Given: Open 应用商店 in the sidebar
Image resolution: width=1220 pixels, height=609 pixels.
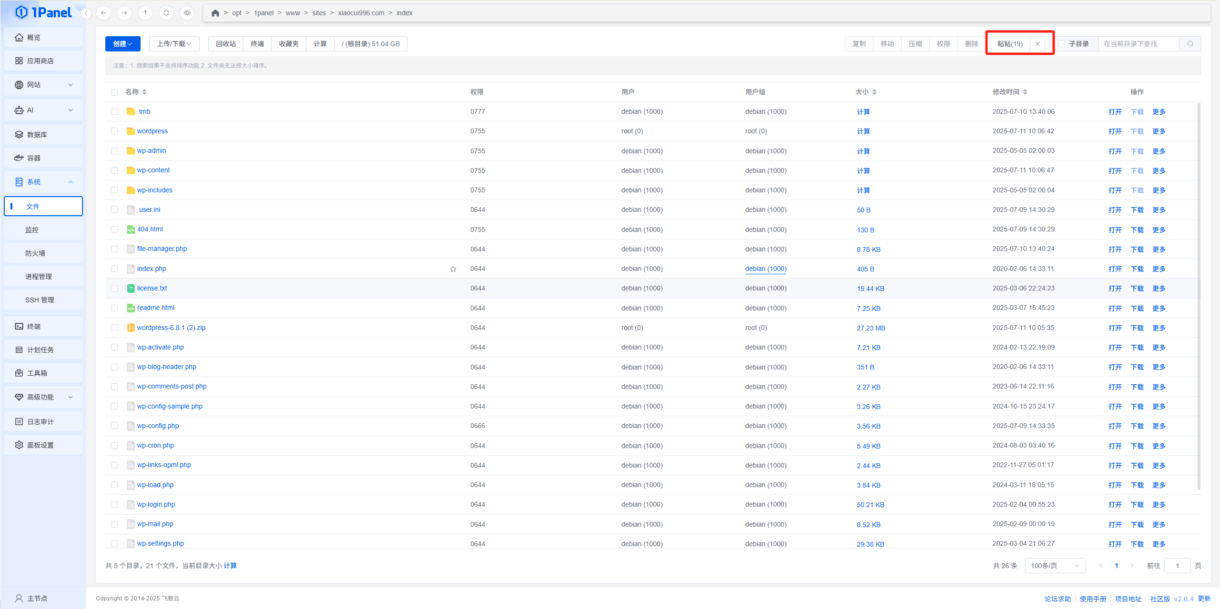Looking at the screenshot, I should tap(41, 61).
